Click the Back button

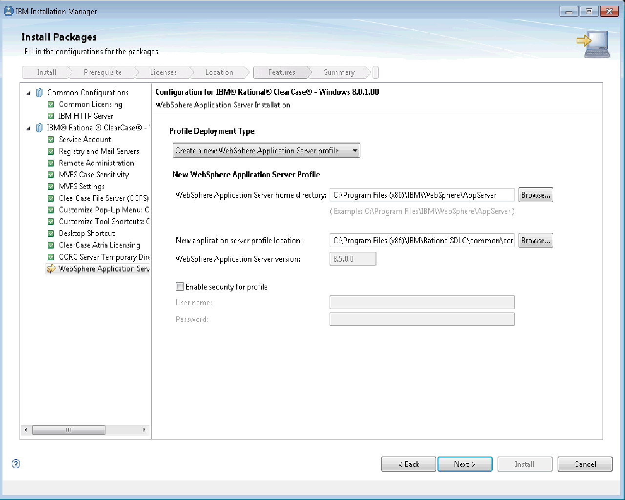pyautogui.click(x=409, y=464)
